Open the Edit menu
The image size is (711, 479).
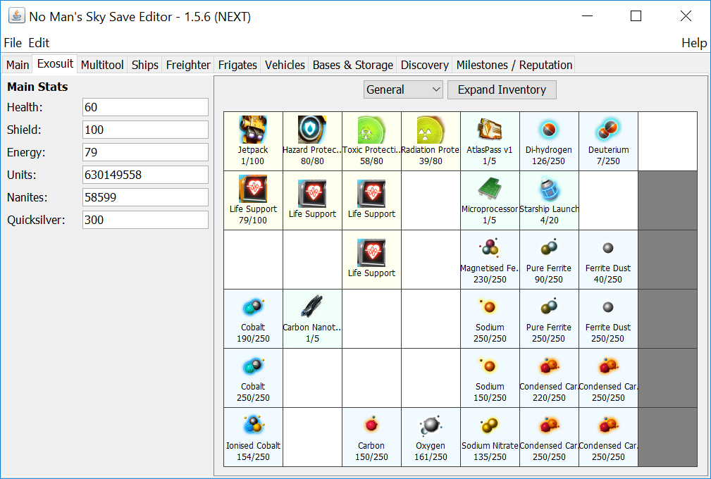(39, 43)
